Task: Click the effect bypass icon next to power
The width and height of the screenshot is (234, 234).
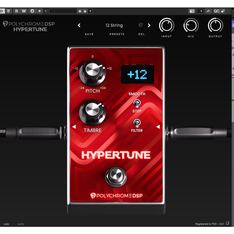Action: click(9, 11)
